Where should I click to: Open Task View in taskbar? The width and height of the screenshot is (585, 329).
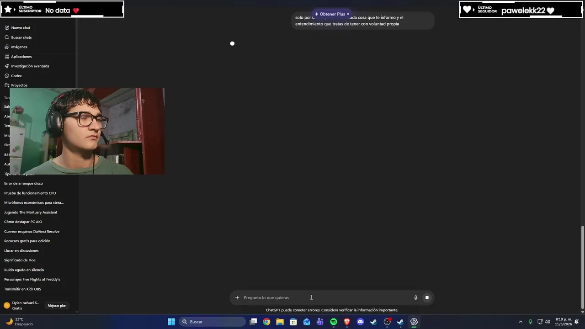coord(254,322)
